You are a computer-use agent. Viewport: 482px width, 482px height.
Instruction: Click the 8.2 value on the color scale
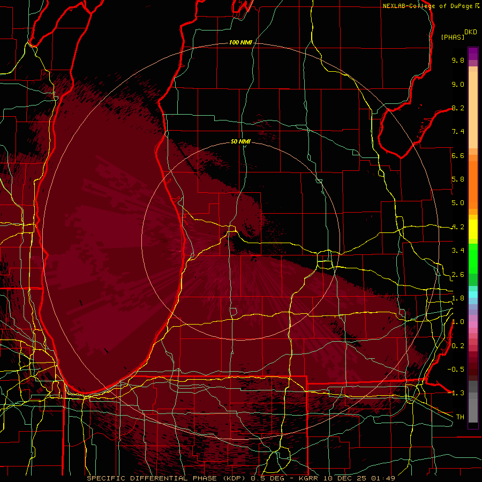tap(458, 108)
